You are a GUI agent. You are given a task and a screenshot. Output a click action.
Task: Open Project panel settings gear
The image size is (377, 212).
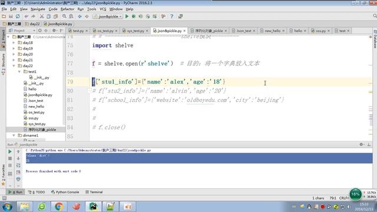click(x=54, y=31)
